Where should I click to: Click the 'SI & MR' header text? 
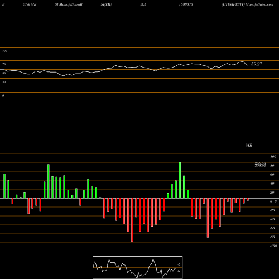click(30, 4)
